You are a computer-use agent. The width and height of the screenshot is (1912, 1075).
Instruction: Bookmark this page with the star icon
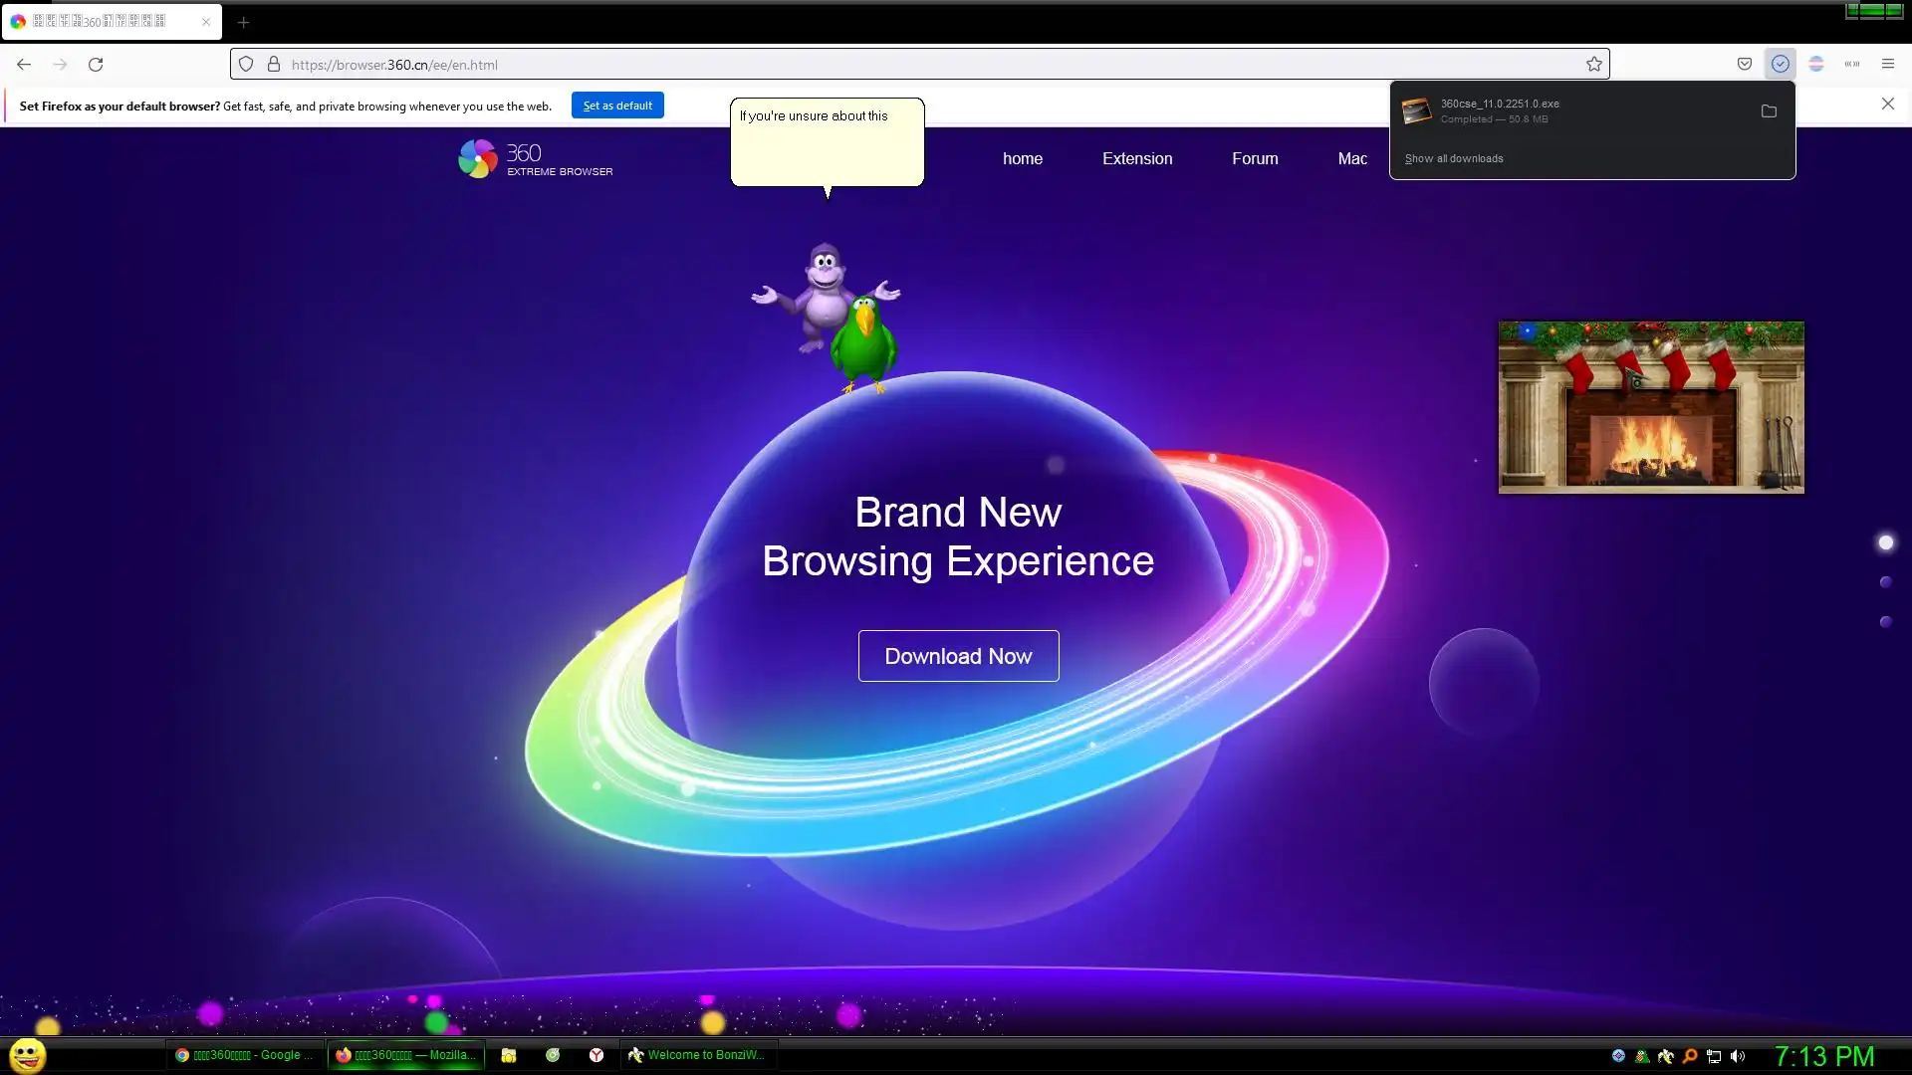pyautogui.click(x=1594, y=65)
